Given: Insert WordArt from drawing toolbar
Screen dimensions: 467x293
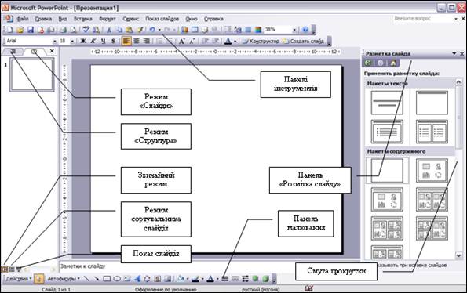Looking at the screenshot, I should pos(137,279).
